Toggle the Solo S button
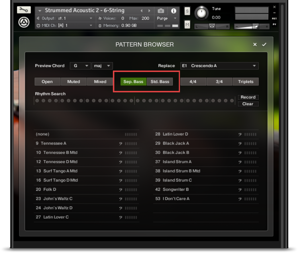This screenshot has width=298, height=263. click(x=187, y=11)
